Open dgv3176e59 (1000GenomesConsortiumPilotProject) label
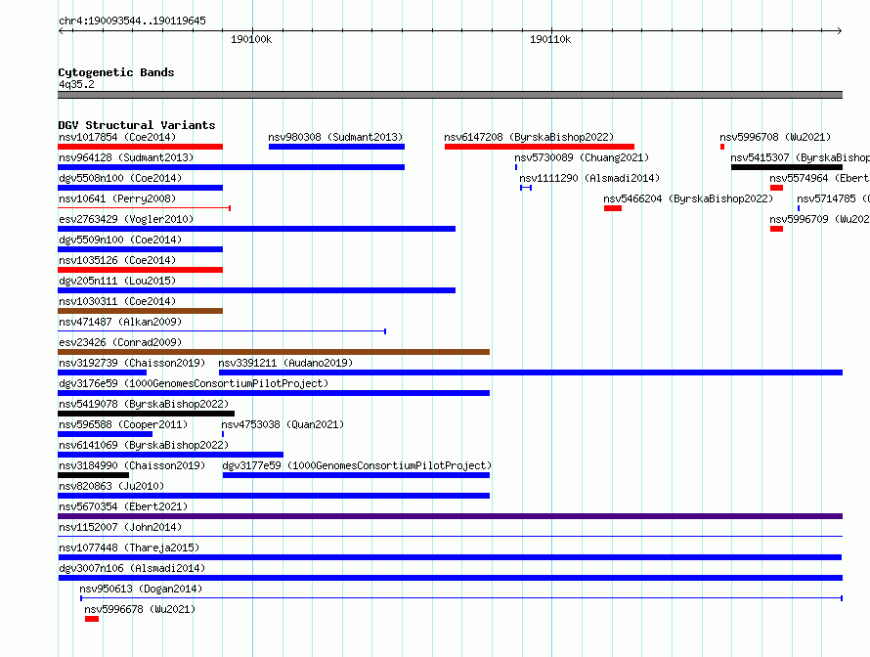Image resolution: width=870 pixels, height=657 pixels. click(x=194, y=383)
